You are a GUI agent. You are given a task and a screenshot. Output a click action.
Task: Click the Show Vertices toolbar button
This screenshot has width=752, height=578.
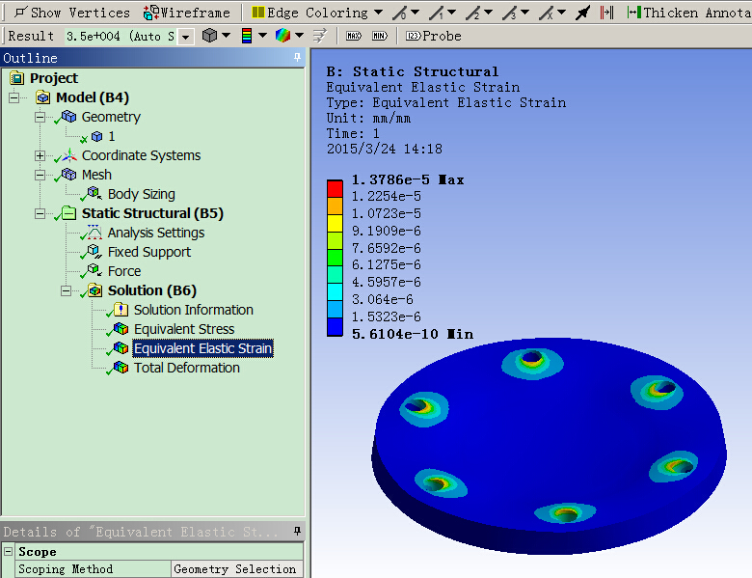[x=71, y=13]
